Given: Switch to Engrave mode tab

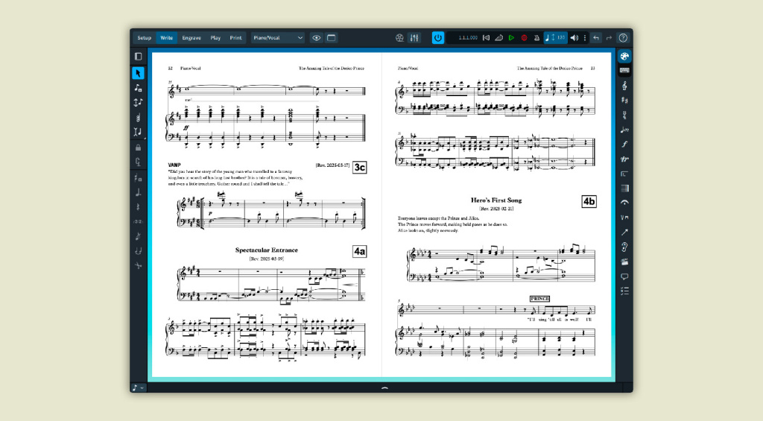Looking at the screenshot, I should tap(191, 37).
